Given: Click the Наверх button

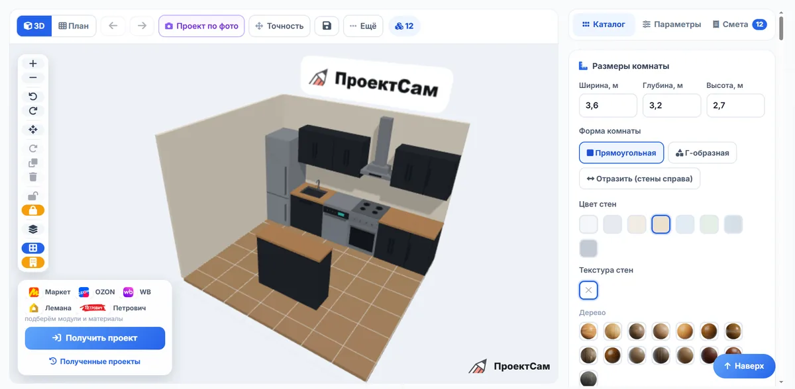Looking at the screenshot, I should pyautogui.click(x=744, y=366).
